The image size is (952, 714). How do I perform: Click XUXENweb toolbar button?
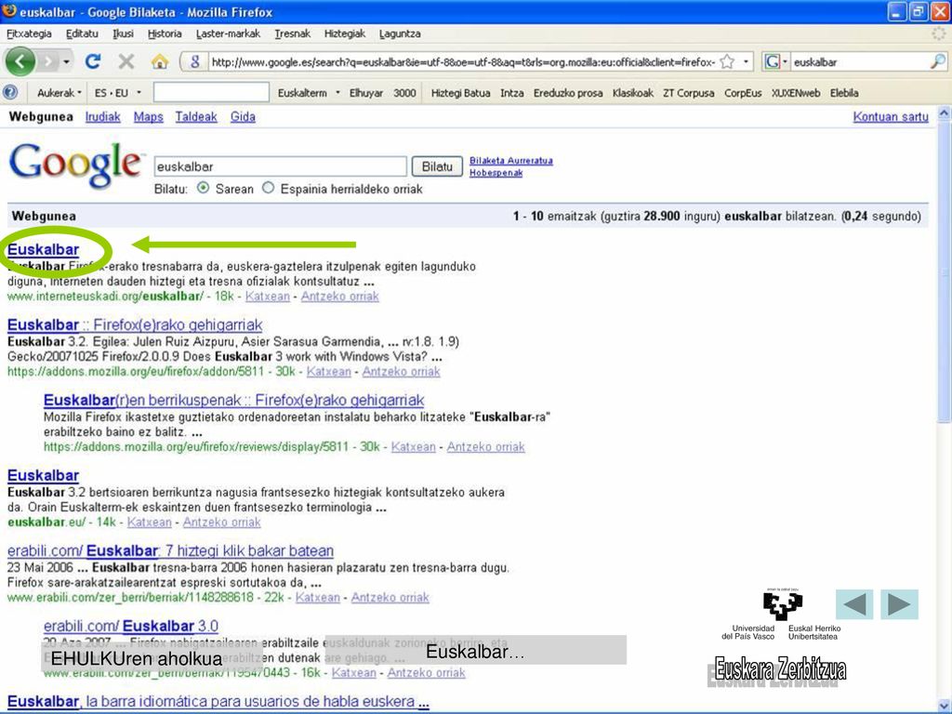pyautogui.click(x=796, y=93)
